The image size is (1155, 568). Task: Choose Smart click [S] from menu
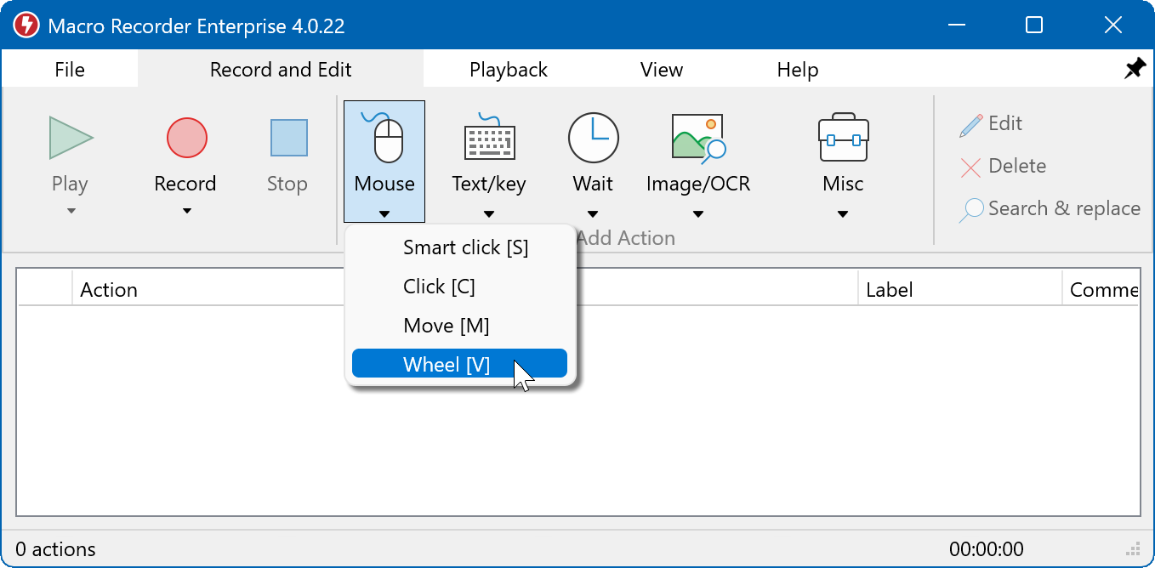coord(465,247)
